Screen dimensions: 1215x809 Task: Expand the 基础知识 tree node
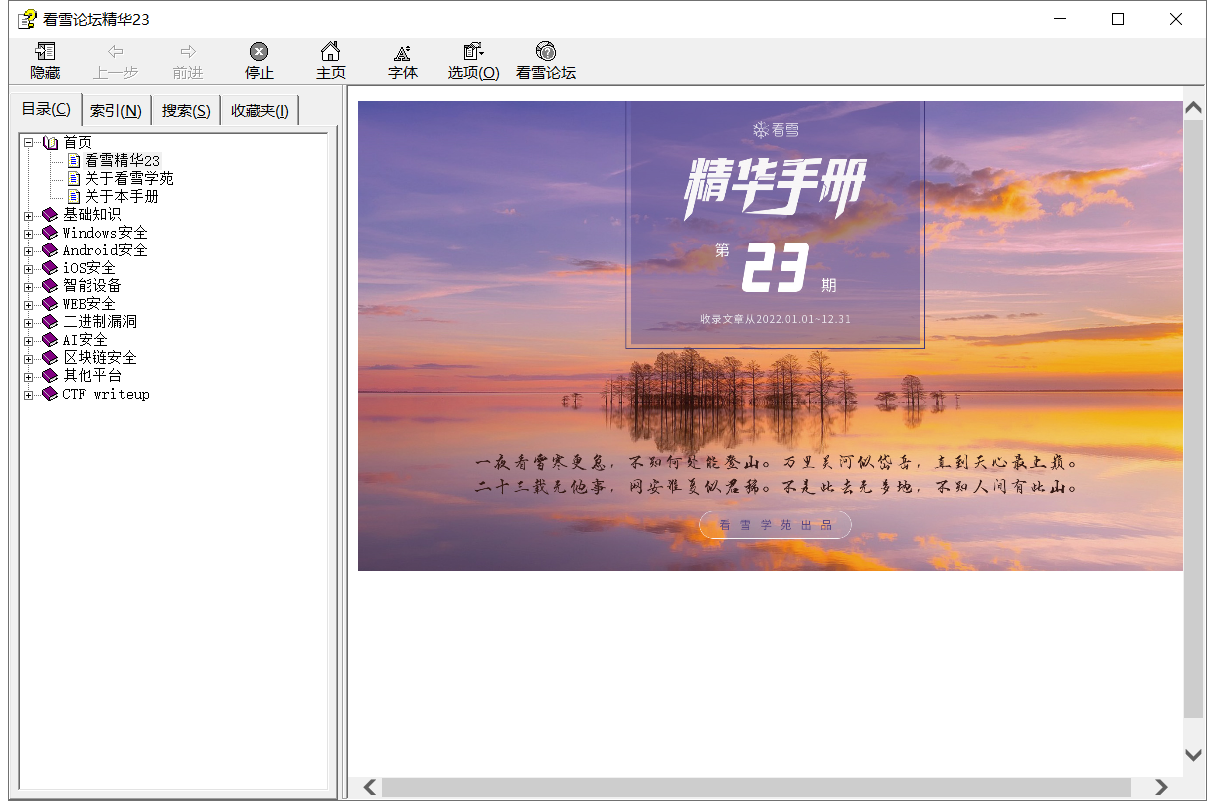[29, 215]
